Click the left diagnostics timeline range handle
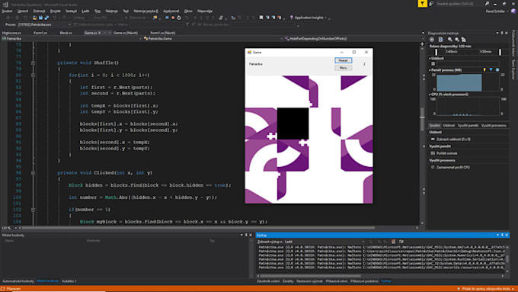518x292 pixels. [x=436, y=52]
